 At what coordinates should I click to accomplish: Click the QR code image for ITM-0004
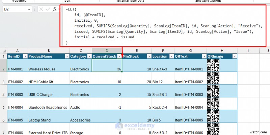(x=213, y=104)
